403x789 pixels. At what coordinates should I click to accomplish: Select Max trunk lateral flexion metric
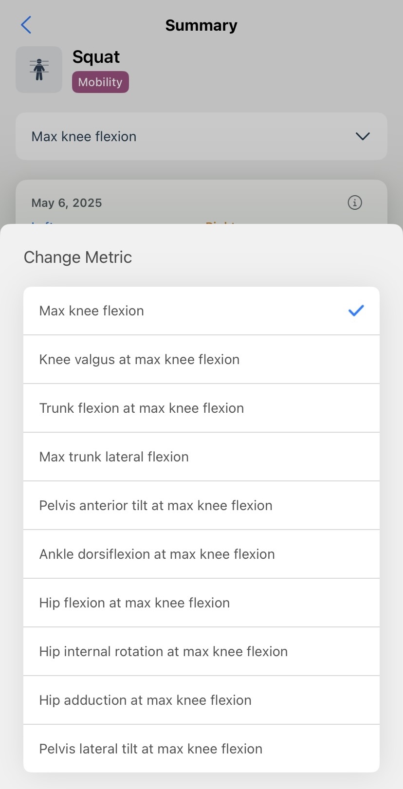[x=201, y=457]
